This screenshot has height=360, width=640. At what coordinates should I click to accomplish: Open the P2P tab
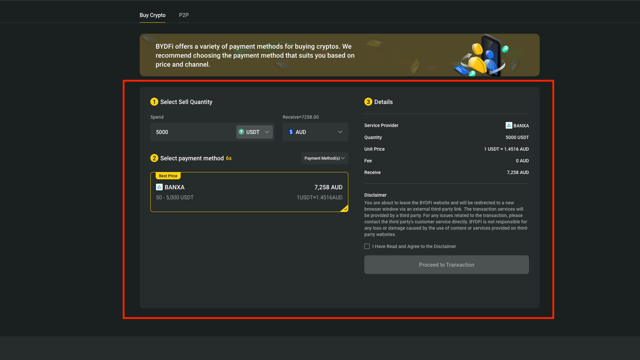(x=184, y=15)
